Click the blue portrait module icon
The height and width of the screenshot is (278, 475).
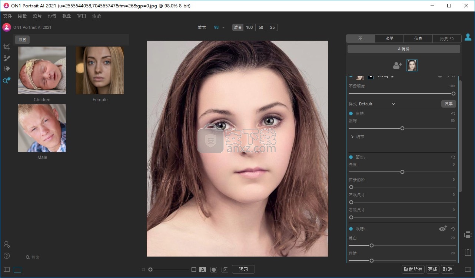click(x=468, y=37)
